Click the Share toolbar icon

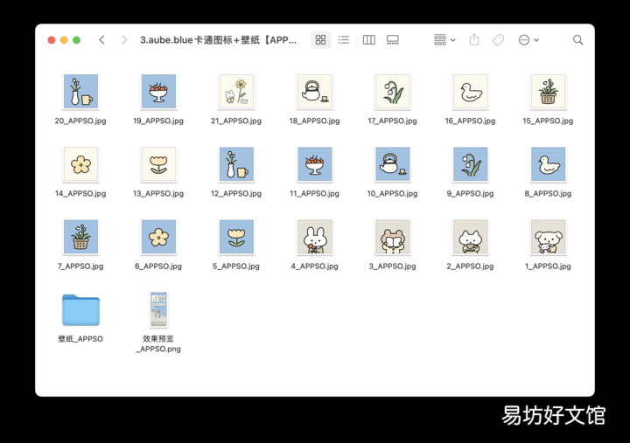click(474, 39)
